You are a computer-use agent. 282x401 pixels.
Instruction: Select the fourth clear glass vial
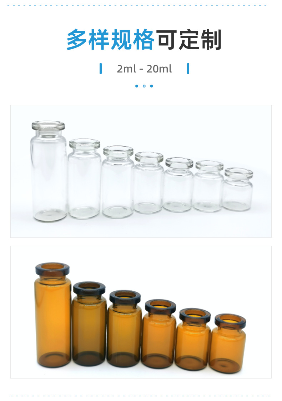click(148, 182)
